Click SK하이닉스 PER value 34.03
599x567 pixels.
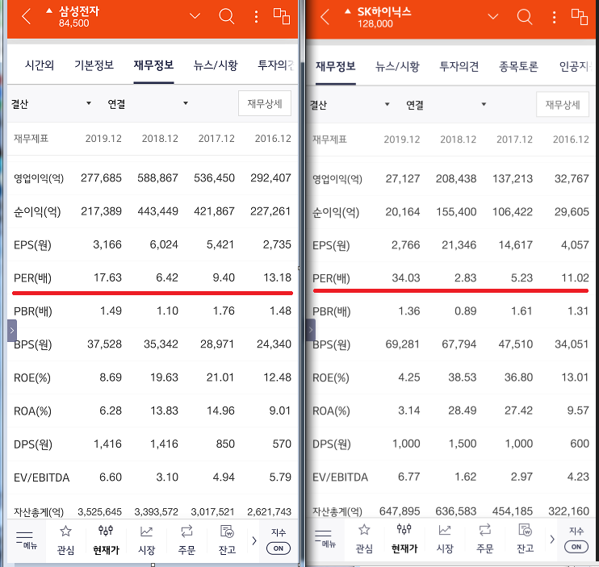click(406, 277)
